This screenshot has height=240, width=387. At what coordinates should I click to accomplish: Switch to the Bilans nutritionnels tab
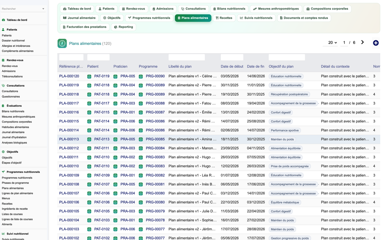229,9
